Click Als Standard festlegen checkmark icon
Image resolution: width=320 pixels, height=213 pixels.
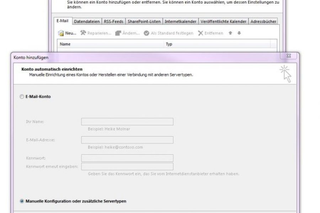[146, 33]
